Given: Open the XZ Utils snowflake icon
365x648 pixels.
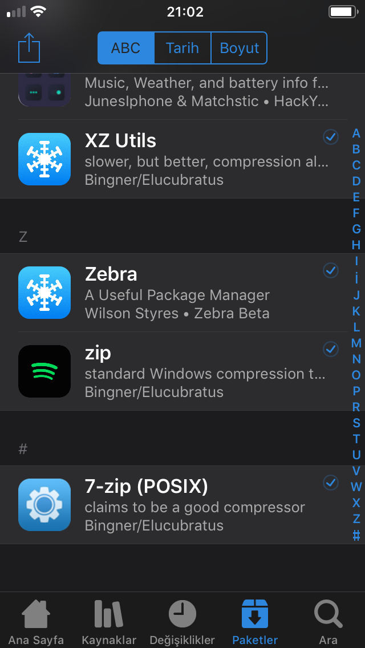Looking at the screenshot, I should (44, 159).
